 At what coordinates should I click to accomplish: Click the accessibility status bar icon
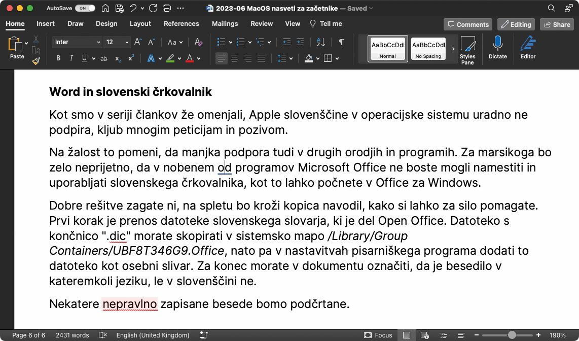pyautogui.click(x=203, y=335)
